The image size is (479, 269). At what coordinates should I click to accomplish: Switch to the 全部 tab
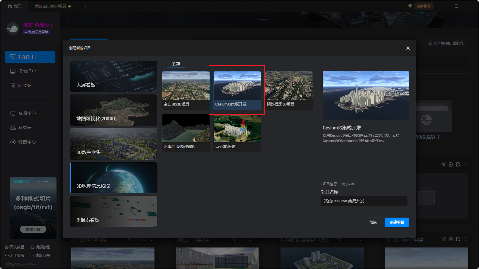pos(176,64)
